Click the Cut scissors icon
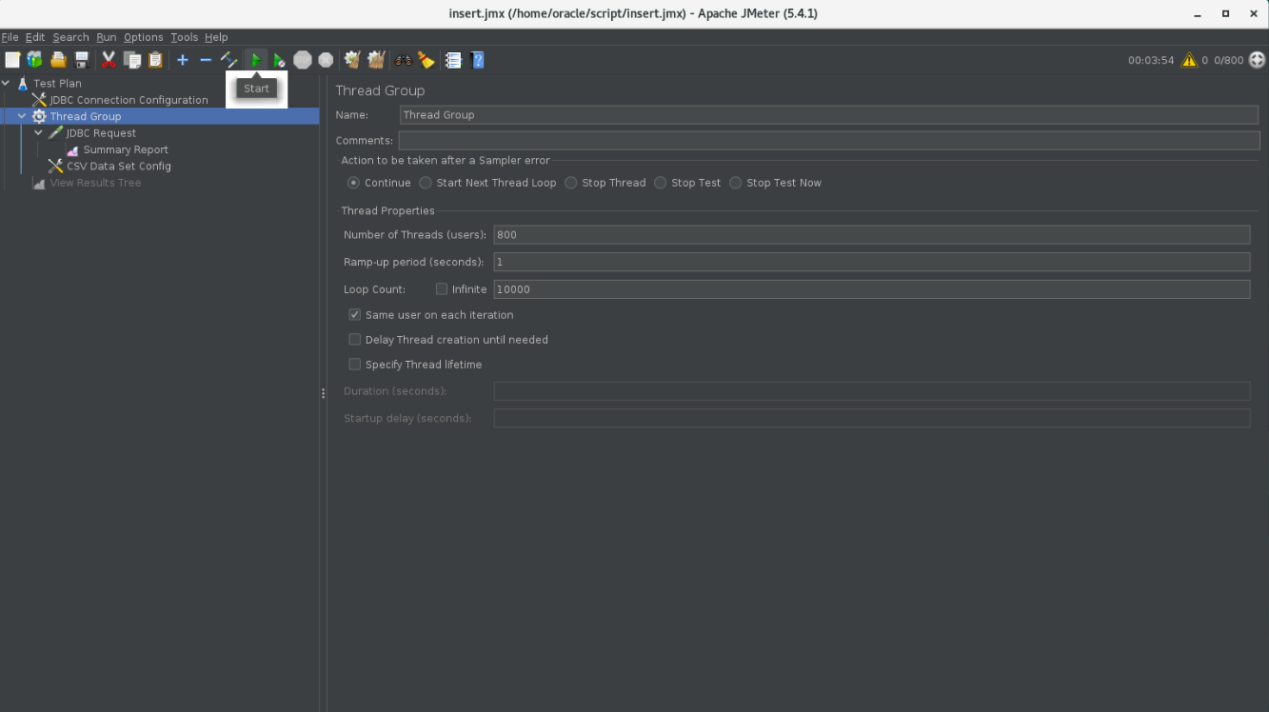Viewport: 1269px width, 712px height. pyautogui.click(x=109, y=60)
